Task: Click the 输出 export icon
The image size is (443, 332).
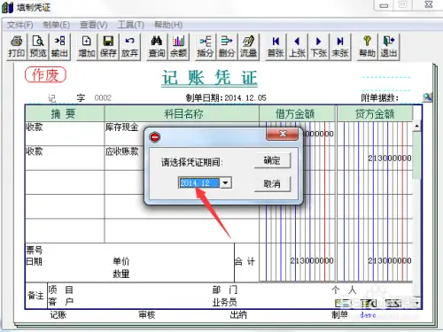Action: pos(59,47)
